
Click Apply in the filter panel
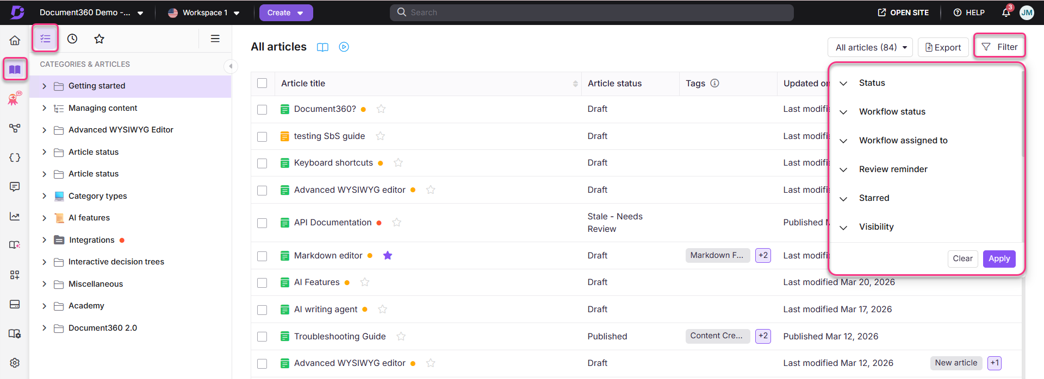click(999, 258)
